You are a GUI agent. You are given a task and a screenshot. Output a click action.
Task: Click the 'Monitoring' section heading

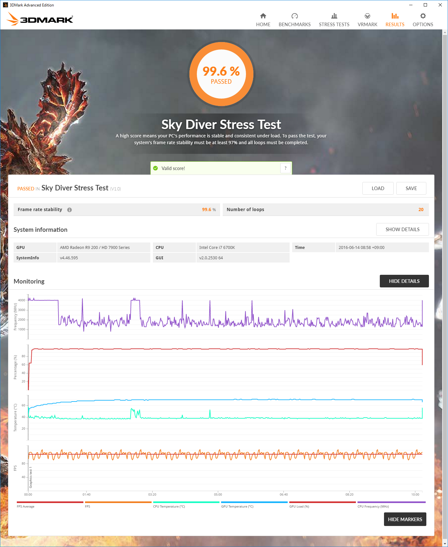click(x=29, y=282)
